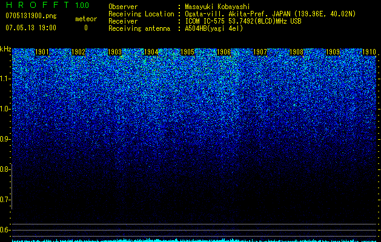Click the 1909 time marker
This screenshot has height=242, width=381.
click(x=333, y=52)
